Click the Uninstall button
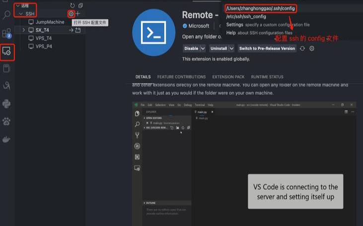Screen dimensions: 363x226 pyautogui.click(x=219, y=49)
